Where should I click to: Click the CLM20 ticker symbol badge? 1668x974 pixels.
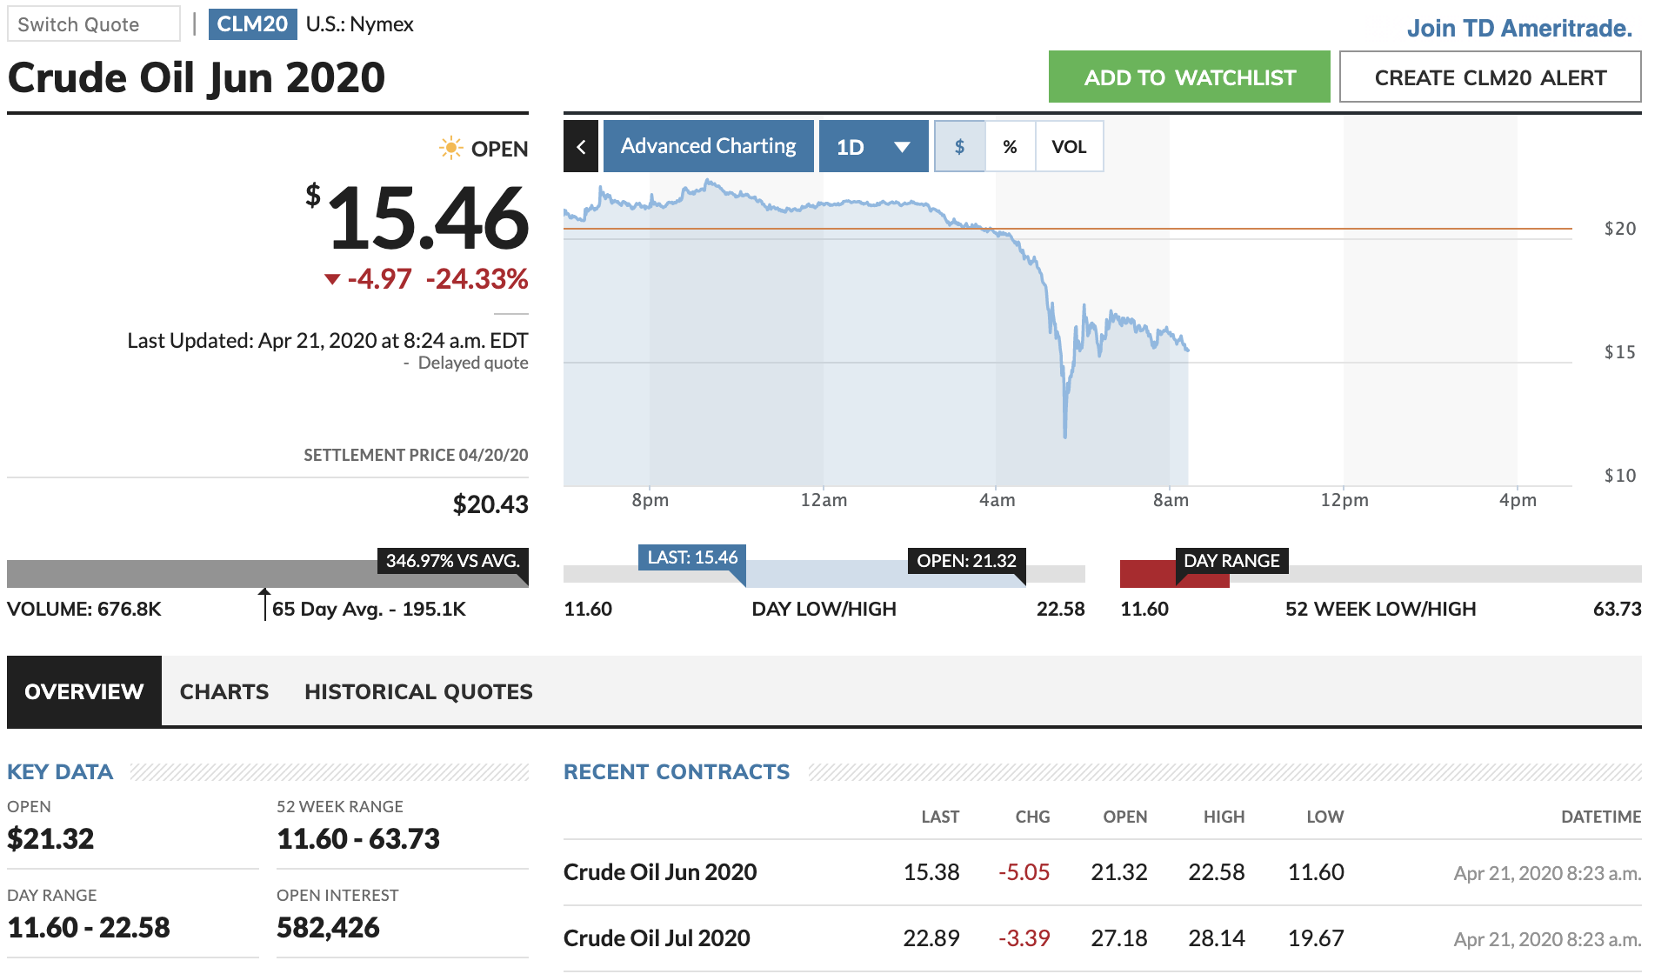click(252, 24)
